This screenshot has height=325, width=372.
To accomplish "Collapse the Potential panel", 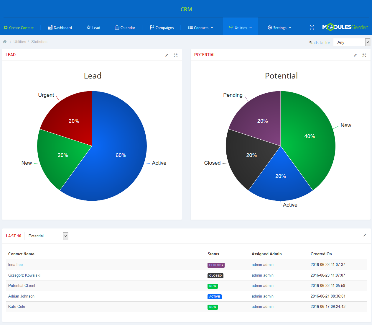I will (x=355, y=55).
